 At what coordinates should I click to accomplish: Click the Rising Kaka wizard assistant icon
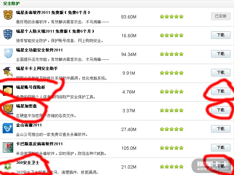coord(8,71)
